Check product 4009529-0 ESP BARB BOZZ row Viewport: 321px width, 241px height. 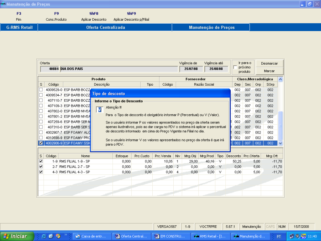41,90
